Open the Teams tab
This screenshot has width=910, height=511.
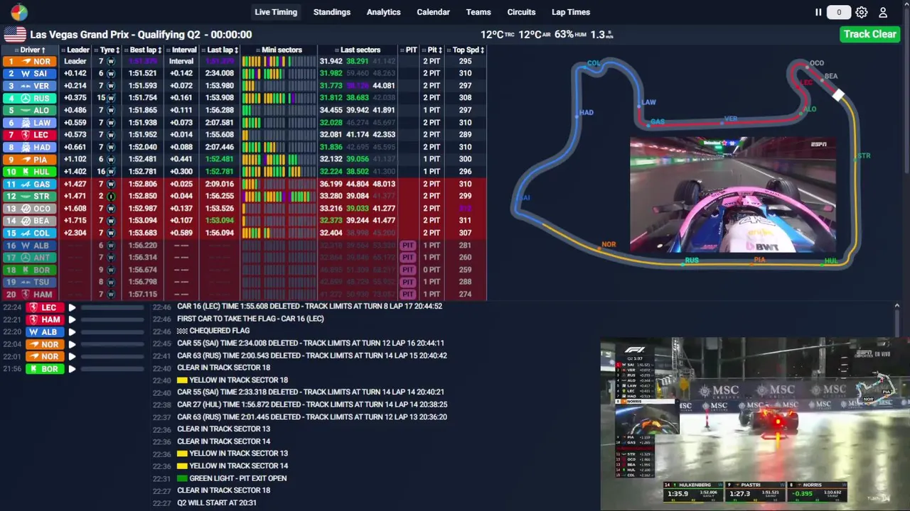coord(478,12)
